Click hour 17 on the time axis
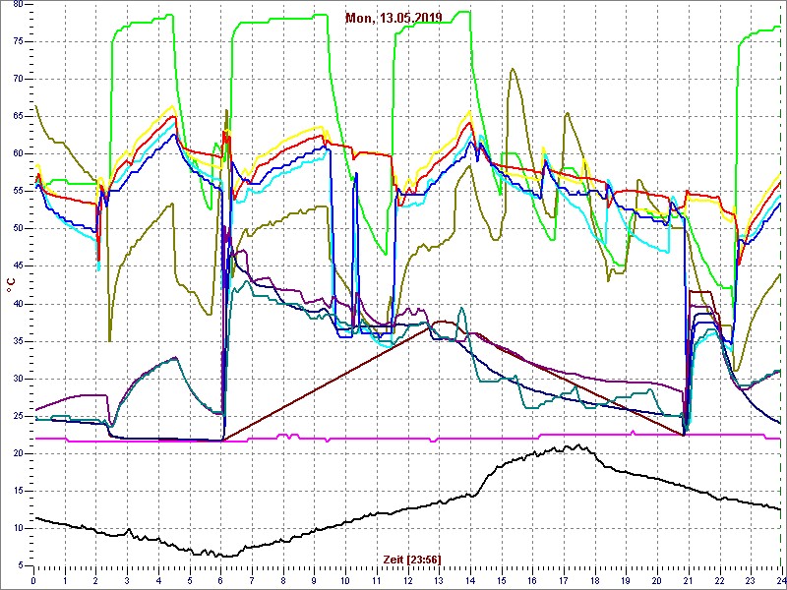787x590 pixels. click(564, 580)
